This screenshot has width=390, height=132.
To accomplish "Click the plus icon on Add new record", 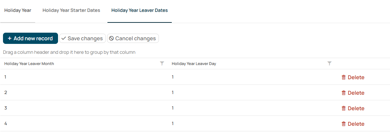I will 10,38.
